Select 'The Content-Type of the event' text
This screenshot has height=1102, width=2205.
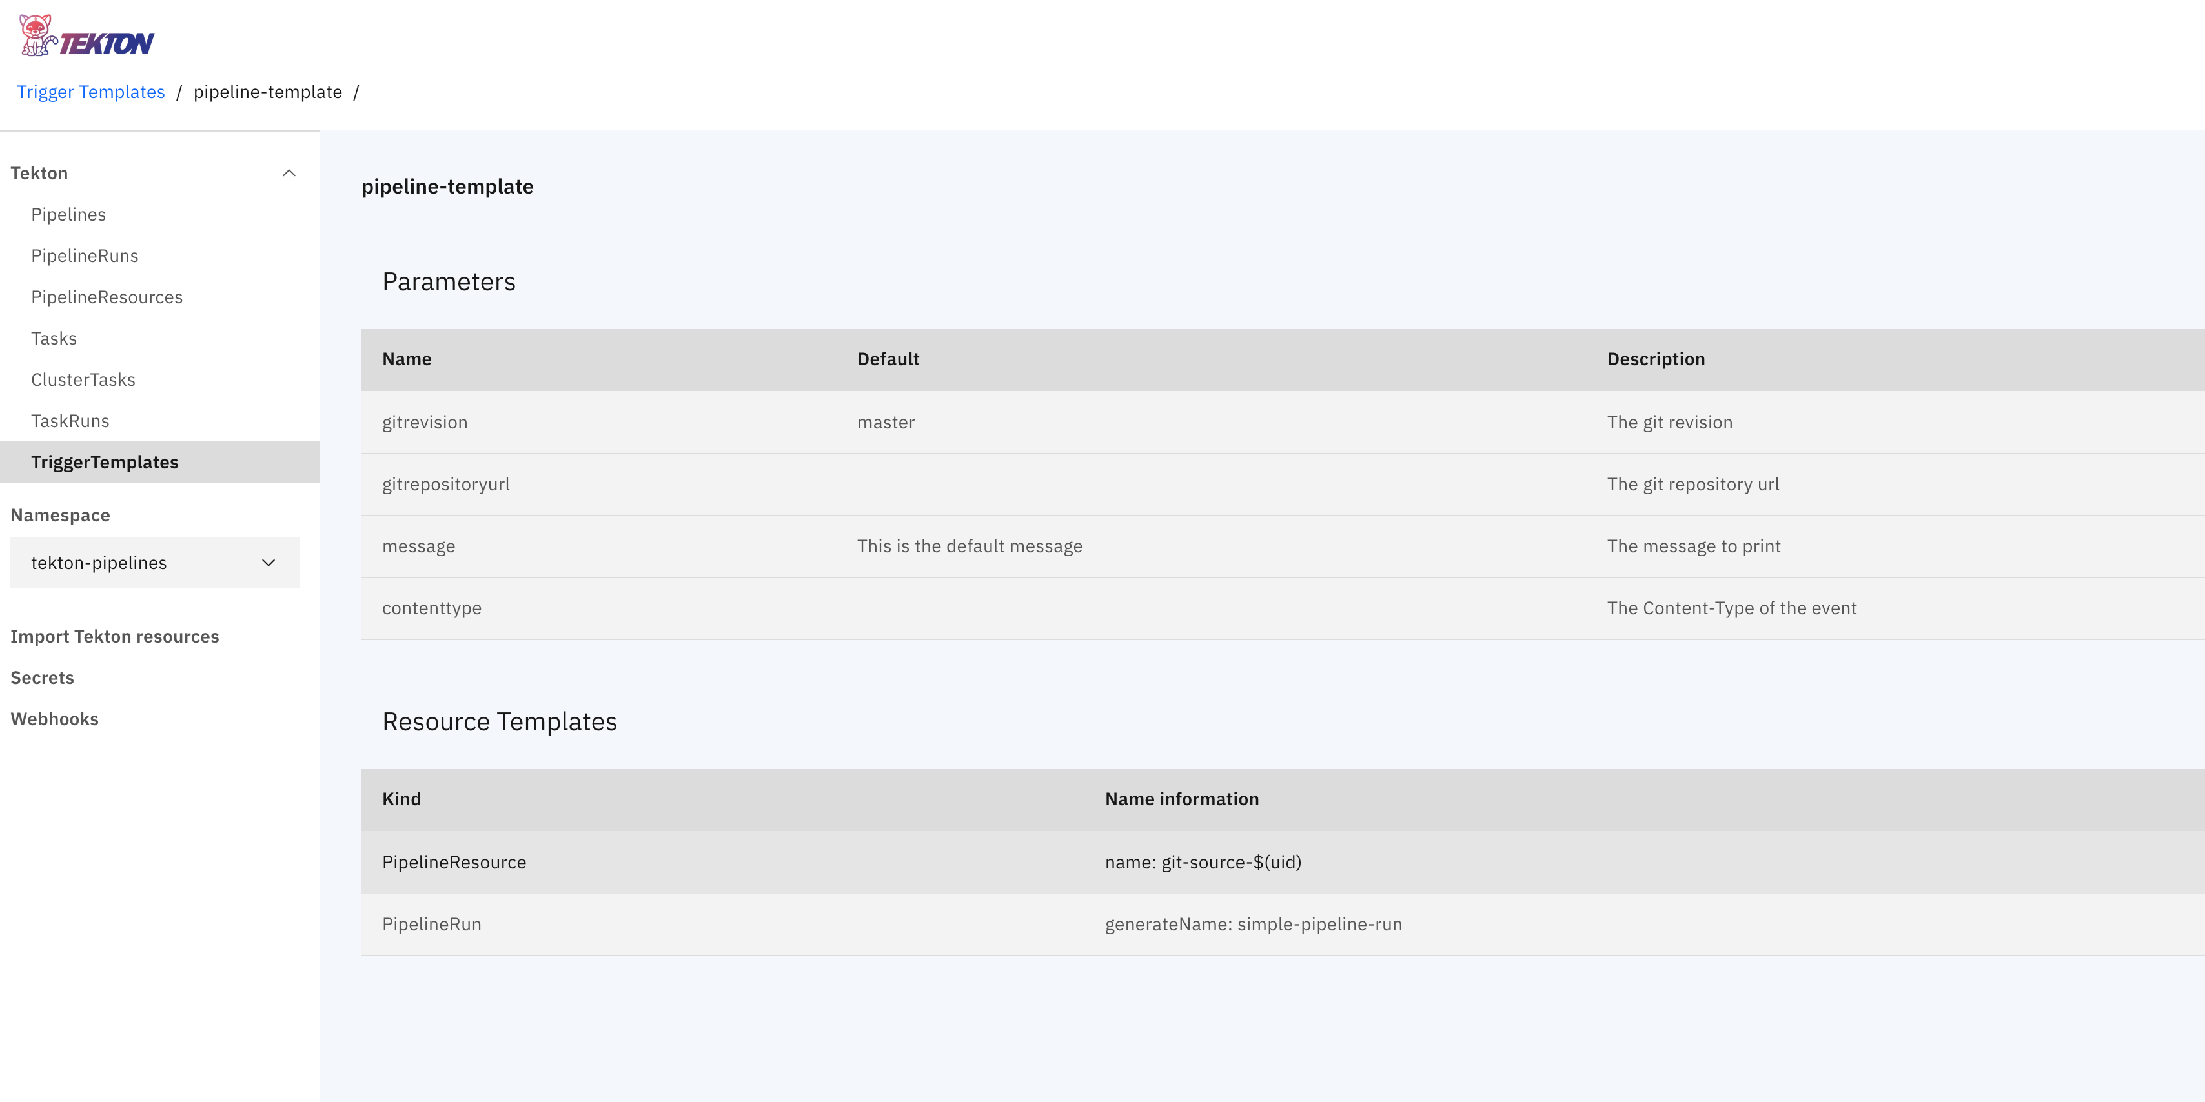click(x=1732, y=608)
